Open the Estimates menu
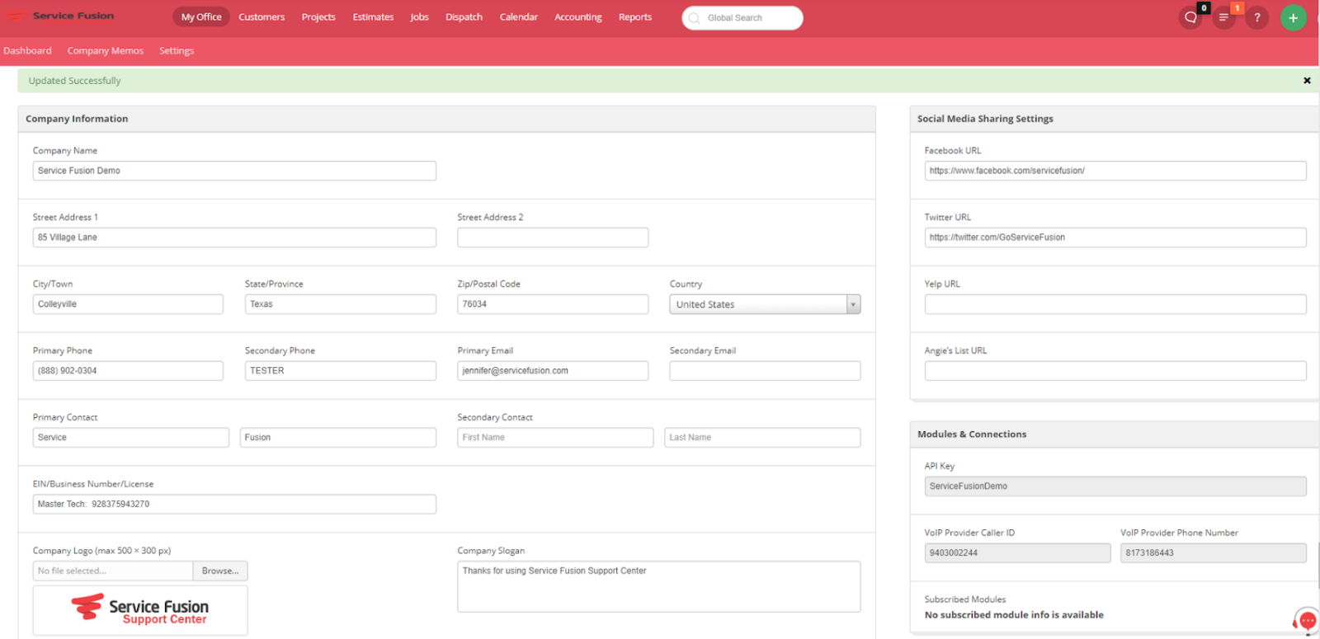The height and width of the screenshot is (639, 1320). coord(373,17)
